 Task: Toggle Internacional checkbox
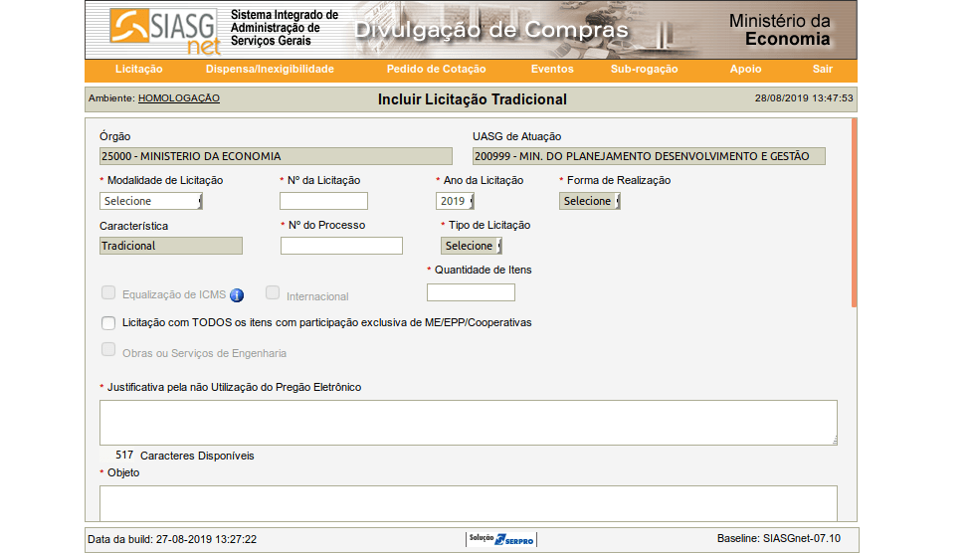click(273, 292)
